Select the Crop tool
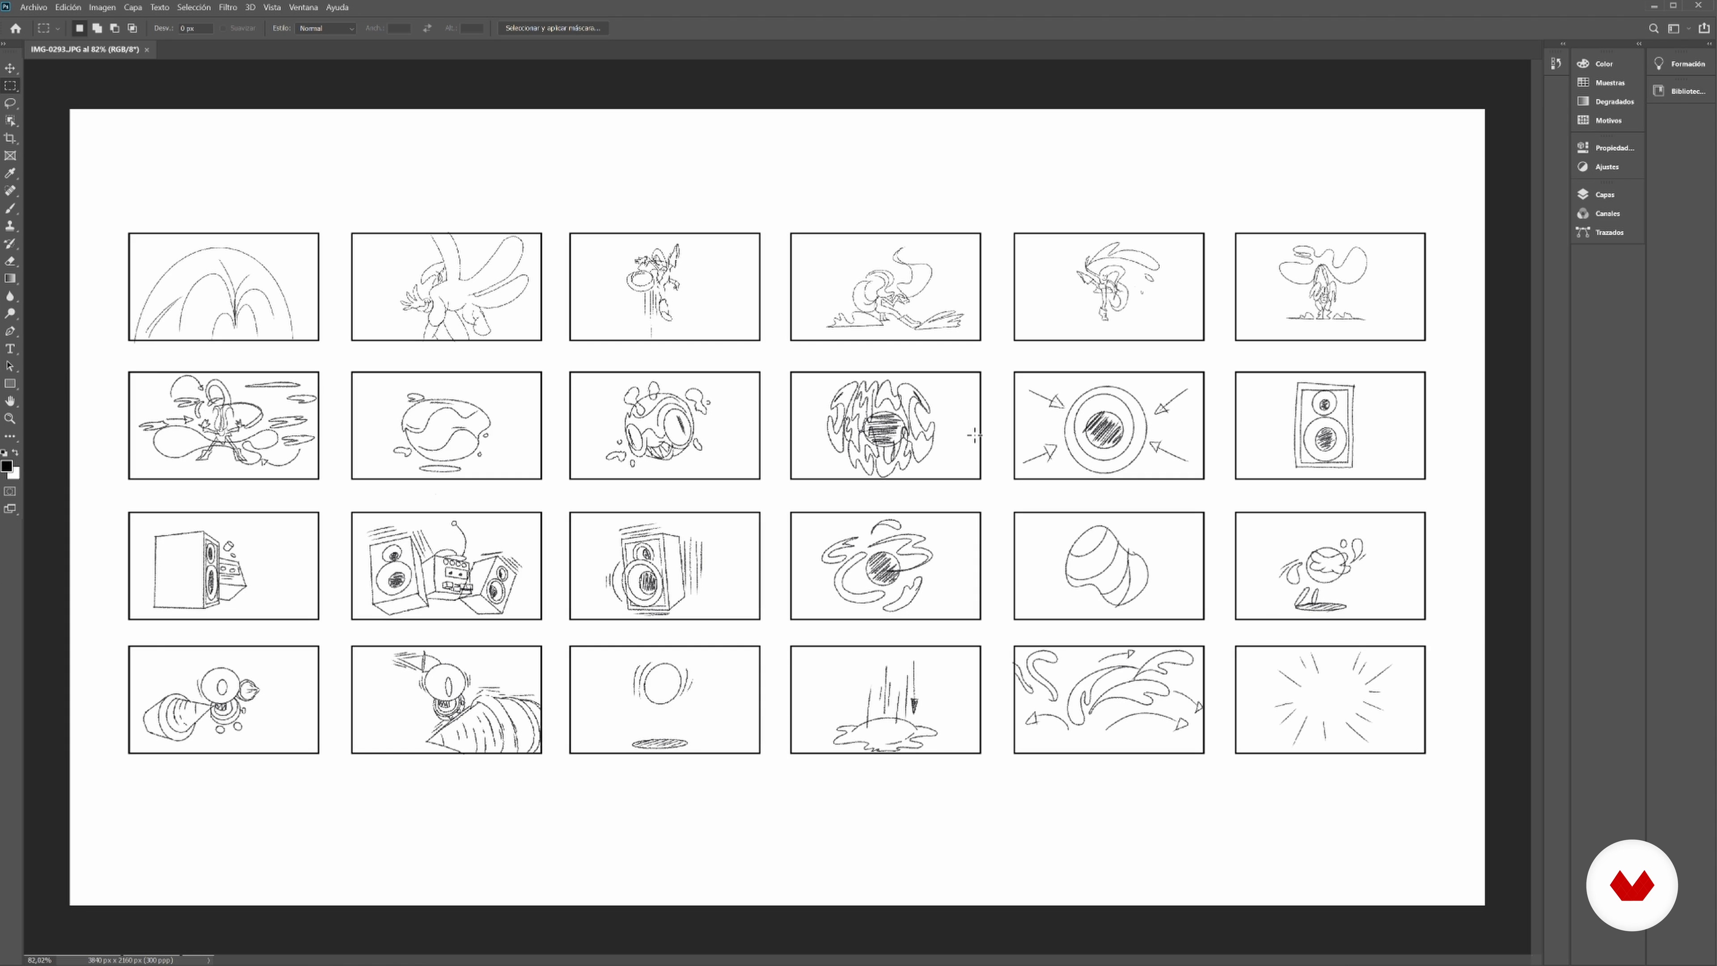The width and height of the screenshot is (1717, 966). [x=10, y=138]
